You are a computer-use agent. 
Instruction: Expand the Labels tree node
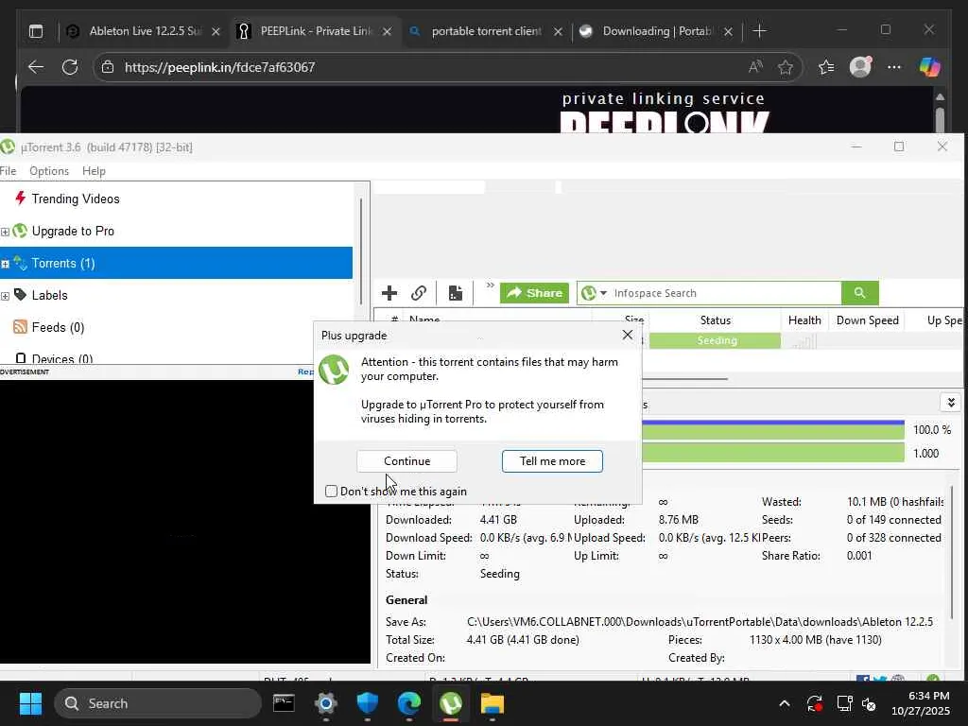(x=5, y=296)
